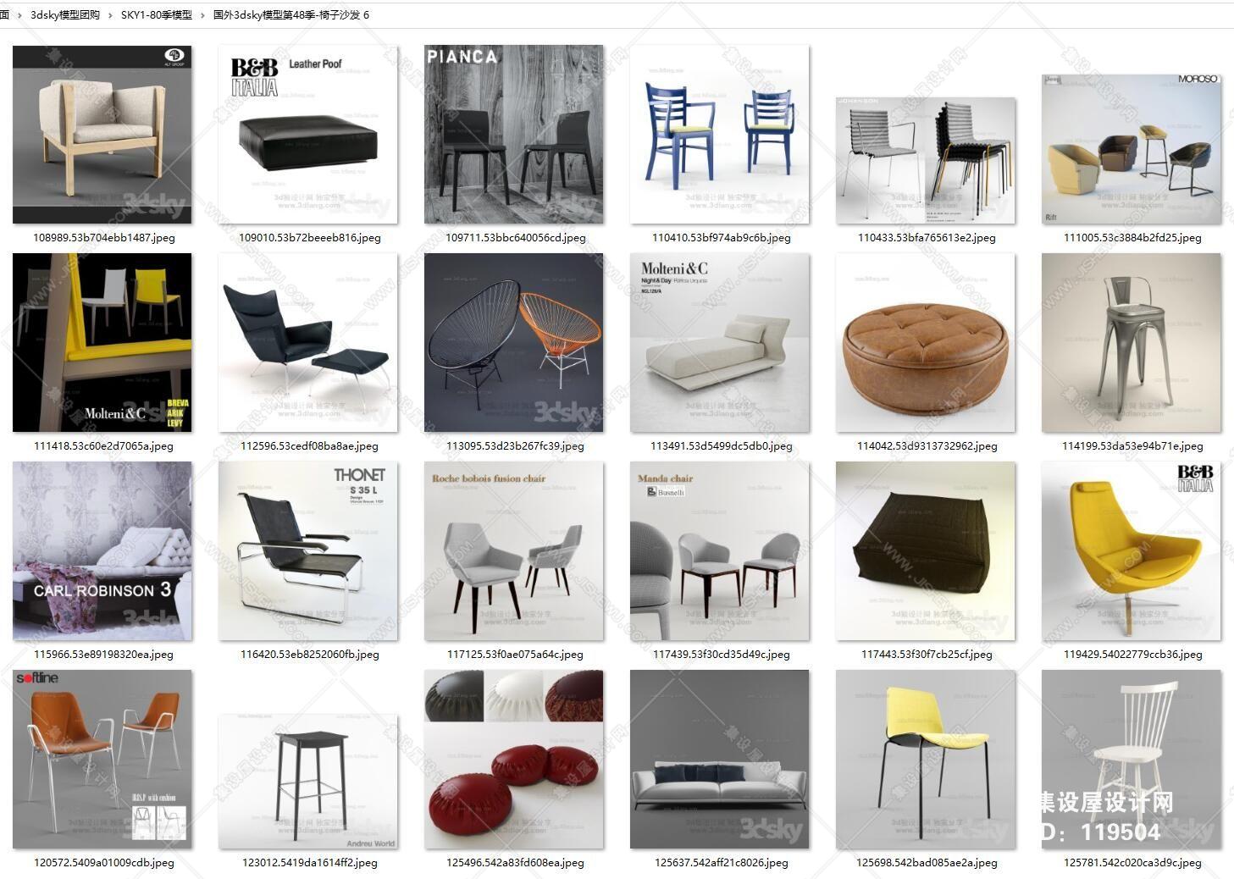Select the THONET S 35 L chair thumbnail
The width and height of the screenshot is (1234, 879).
(x=308, y=551)
